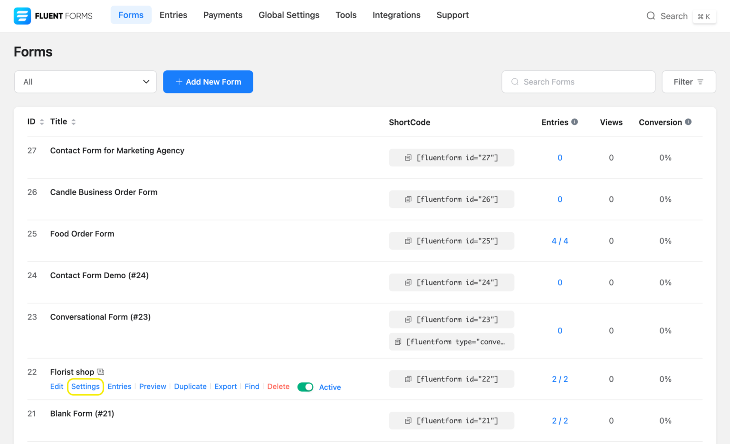730x444 pixels.
Task: Open the Global Settings menu
Action: pyautogui.click(x=288, y=15)
